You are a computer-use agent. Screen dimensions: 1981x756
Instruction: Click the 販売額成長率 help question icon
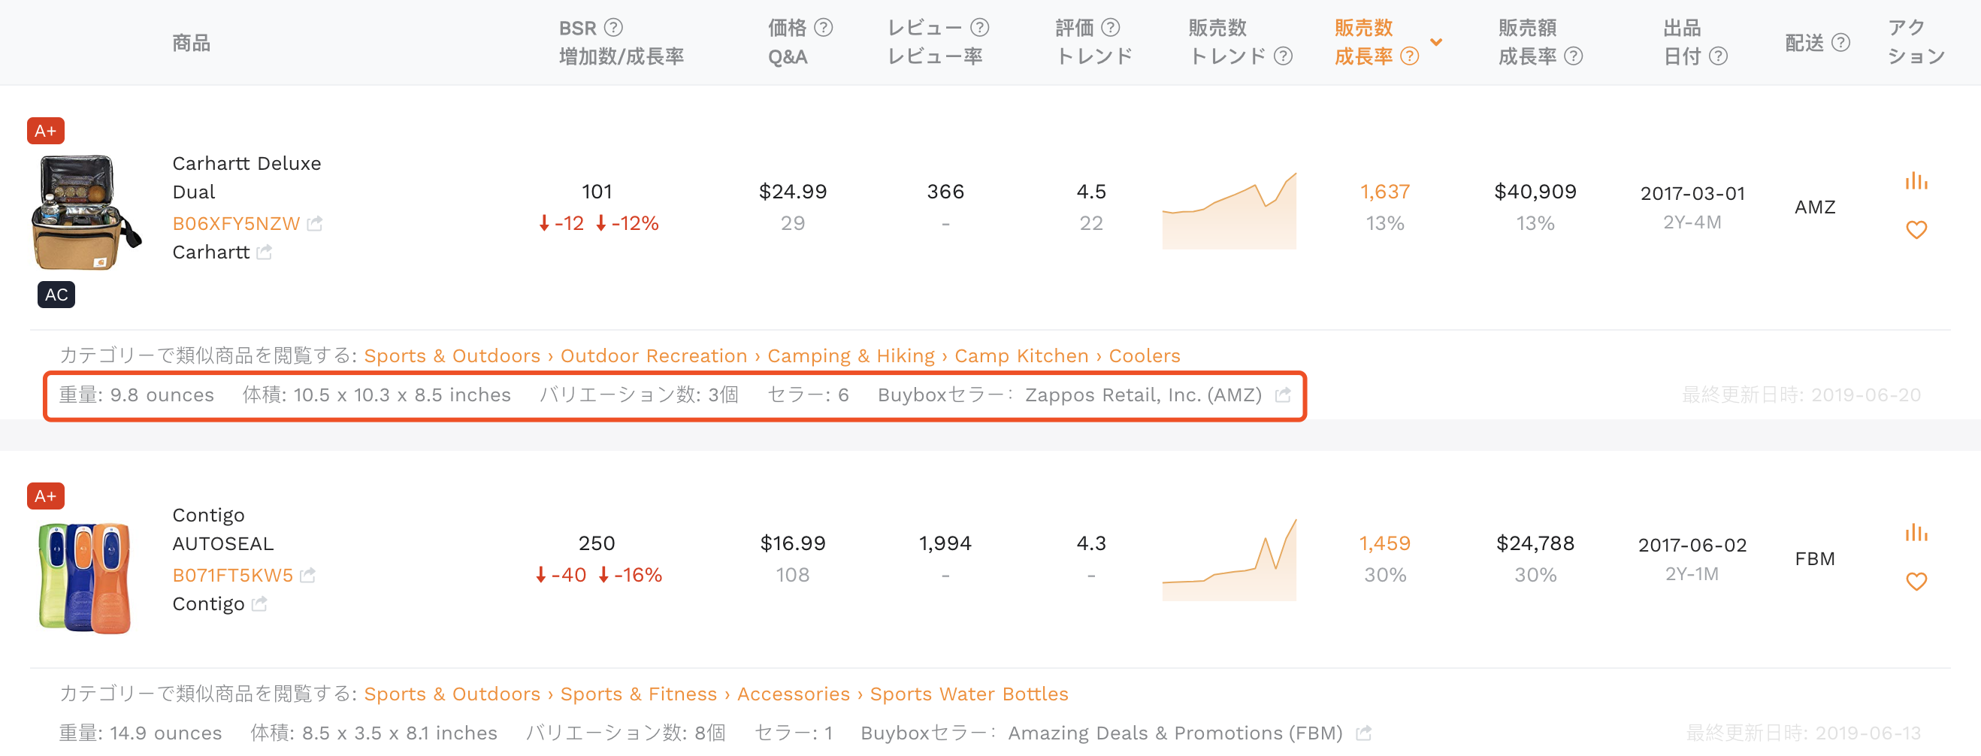point(1574,56)
